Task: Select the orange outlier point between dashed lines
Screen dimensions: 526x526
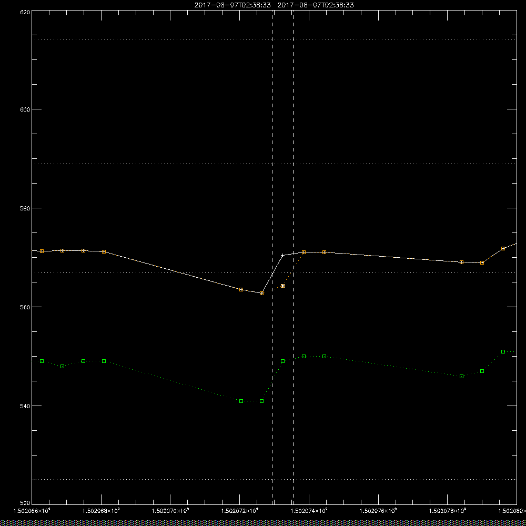Action: coord(283,286)
